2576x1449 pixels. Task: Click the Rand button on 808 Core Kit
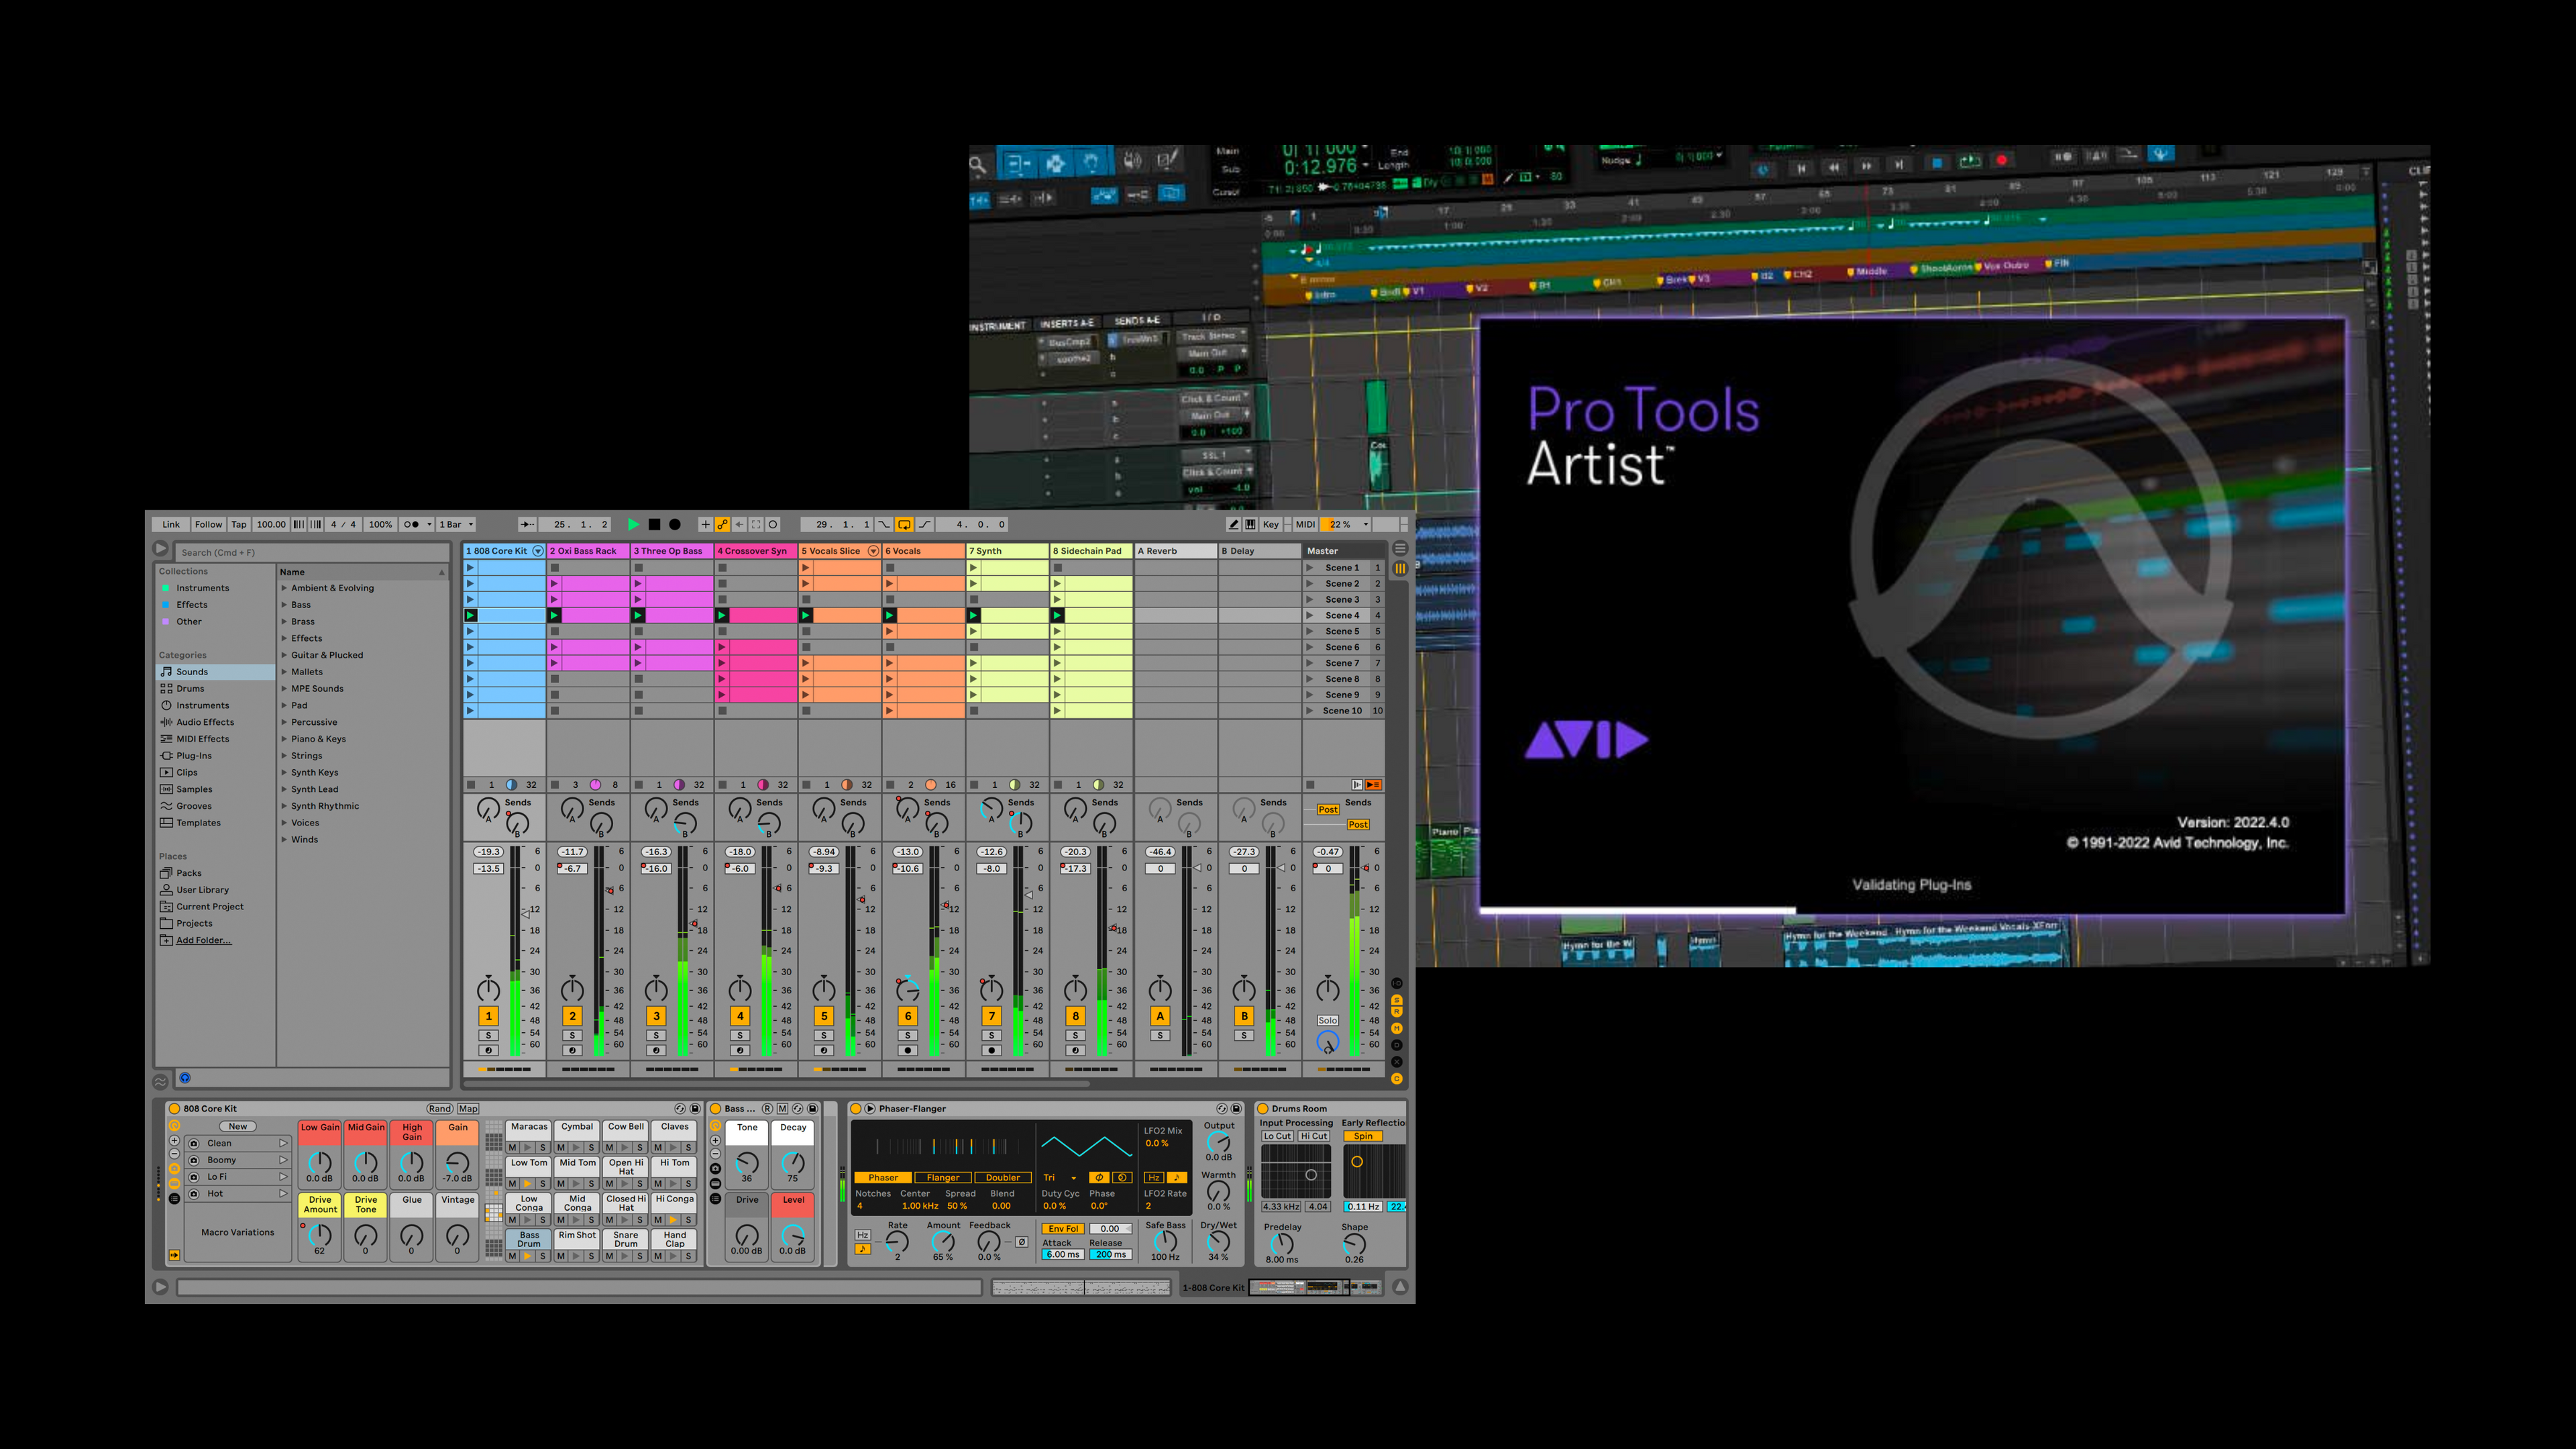tap(440, 1109)
